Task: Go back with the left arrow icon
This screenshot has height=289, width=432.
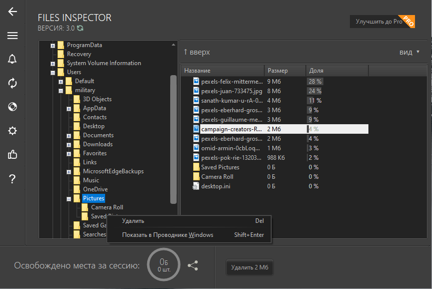Action: [x=13, y=12]
